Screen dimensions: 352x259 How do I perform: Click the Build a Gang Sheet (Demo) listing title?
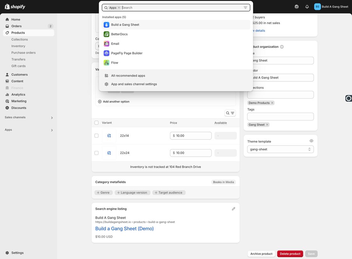tap(124, 229)
